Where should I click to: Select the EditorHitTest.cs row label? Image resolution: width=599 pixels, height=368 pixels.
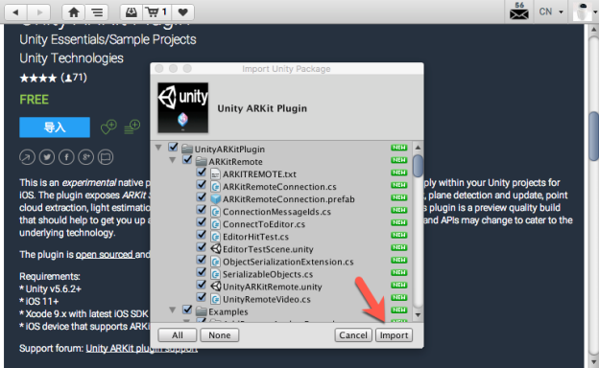point(255,237)
